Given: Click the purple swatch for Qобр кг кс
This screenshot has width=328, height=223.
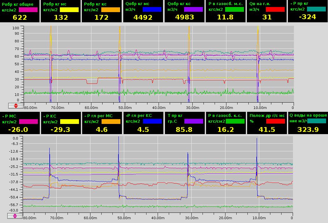Looking at the screenshot, I should (193, 10).
